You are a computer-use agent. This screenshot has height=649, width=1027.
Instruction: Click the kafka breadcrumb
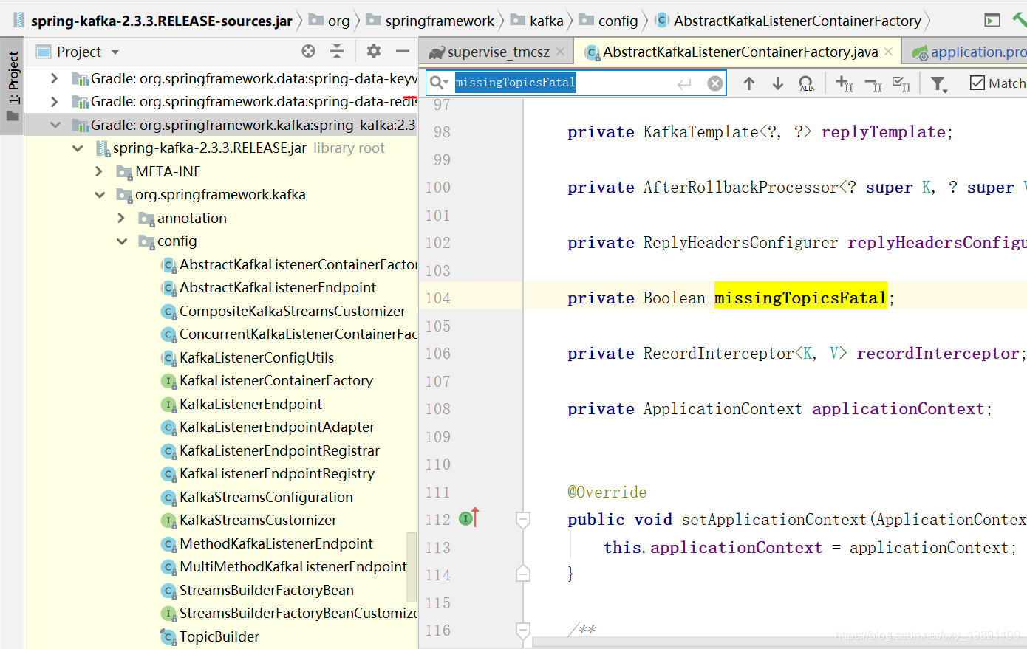click(x=537, y=21)
